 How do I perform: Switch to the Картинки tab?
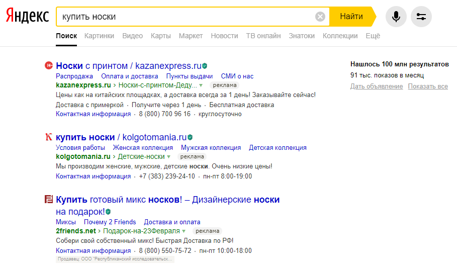[99, 36]
